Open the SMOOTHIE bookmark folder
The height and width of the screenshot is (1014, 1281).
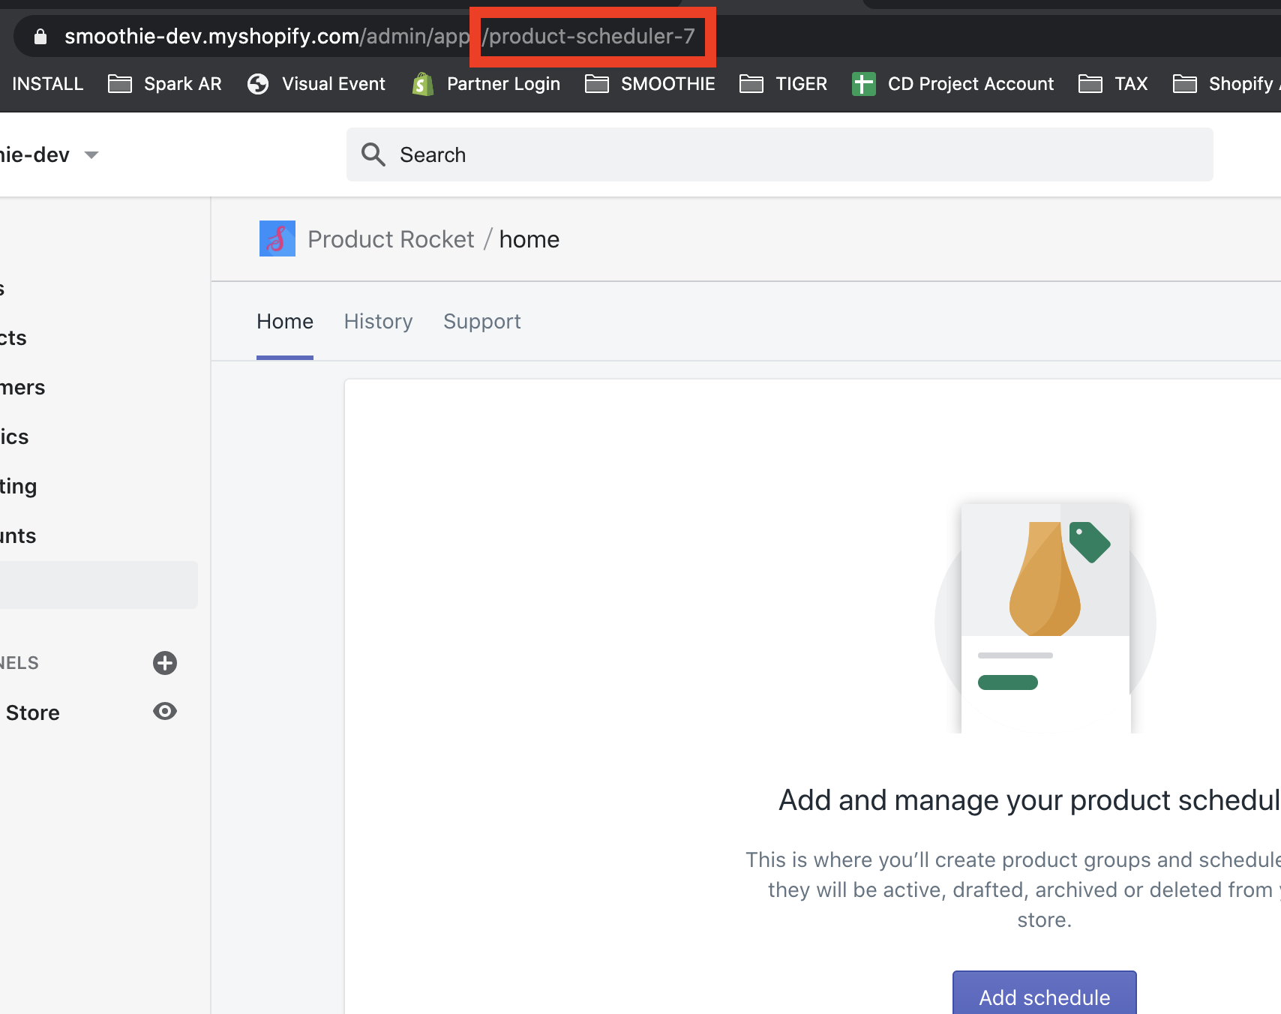click(650, 84)
